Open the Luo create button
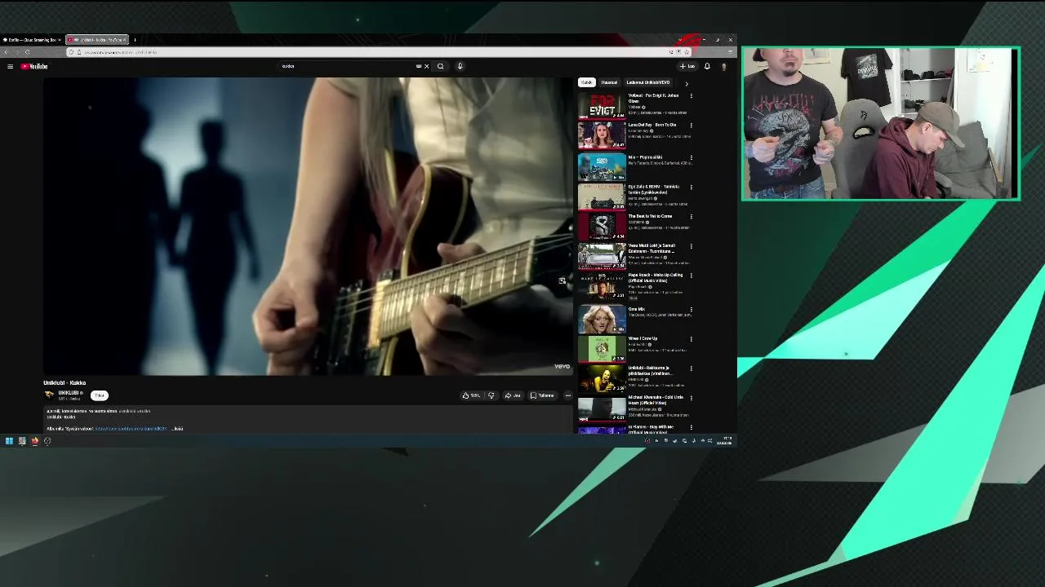The width and height of the screenshot is (1045, 587). [x=687, y=66]
